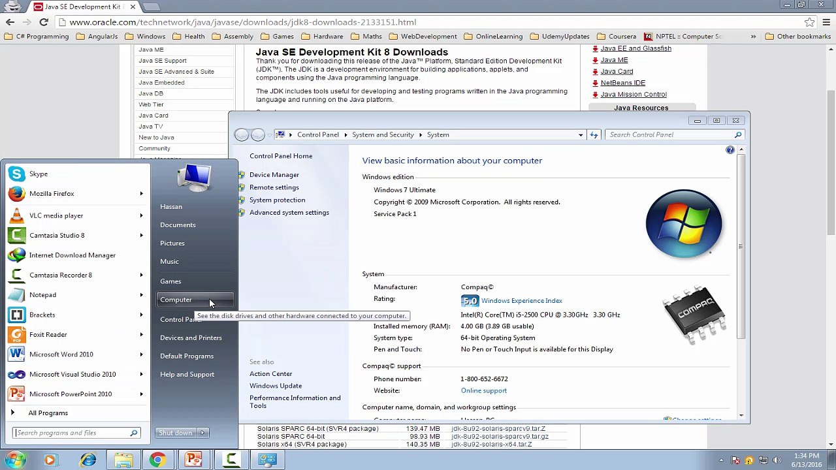This screenshot has height=470, width=836.
Task: Open Windows Explorer from the taskbar
Action: click(x=123, y=460)
